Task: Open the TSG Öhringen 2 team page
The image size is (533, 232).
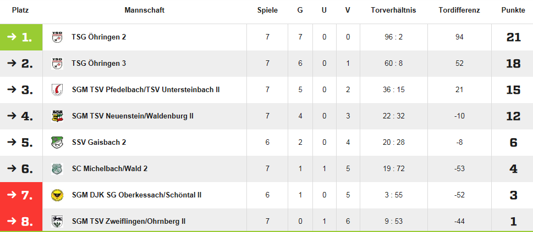Action: click(x=99, y=37)
